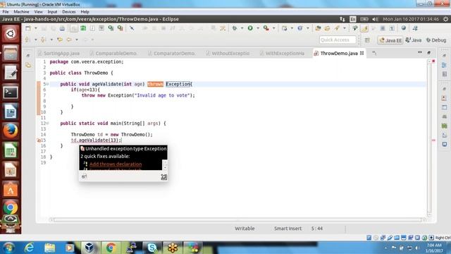Click the Back navigation arrow icon
This screenshot has height=254, width=451.
point(69,40)
